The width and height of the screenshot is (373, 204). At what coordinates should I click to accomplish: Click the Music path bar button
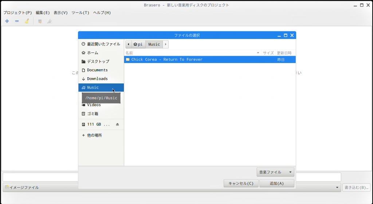click(154, 44)
